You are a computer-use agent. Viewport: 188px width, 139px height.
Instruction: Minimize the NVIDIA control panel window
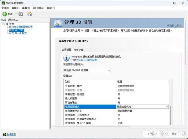[165, 3]
